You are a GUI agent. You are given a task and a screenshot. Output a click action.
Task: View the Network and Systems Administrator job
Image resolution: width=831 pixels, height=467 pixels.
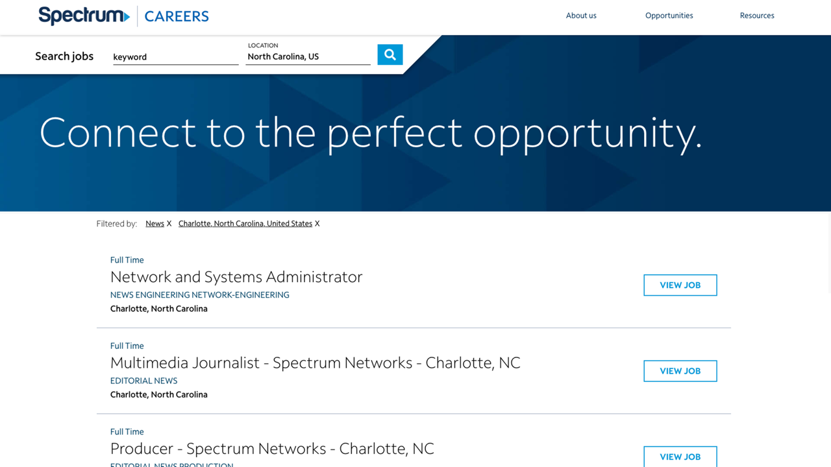click(680, 285)
